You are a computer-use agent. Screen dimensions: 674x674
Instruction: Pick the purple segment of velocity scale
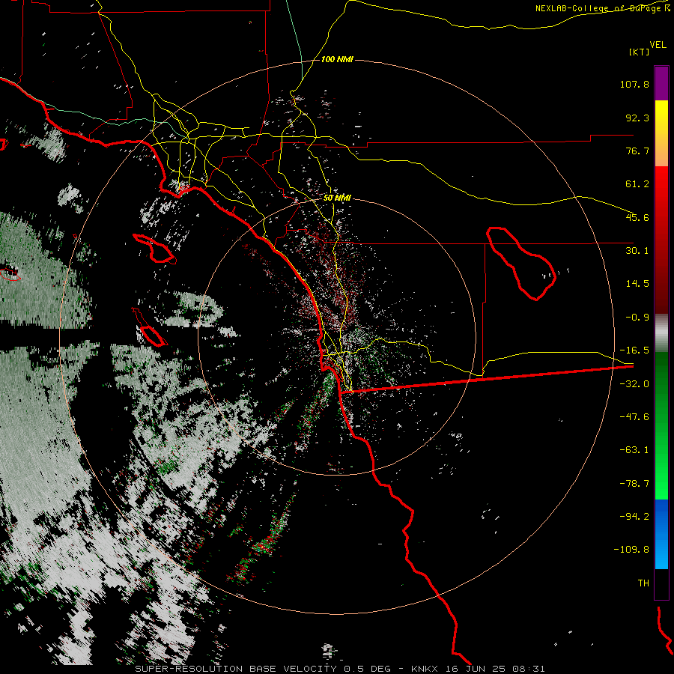661,84
